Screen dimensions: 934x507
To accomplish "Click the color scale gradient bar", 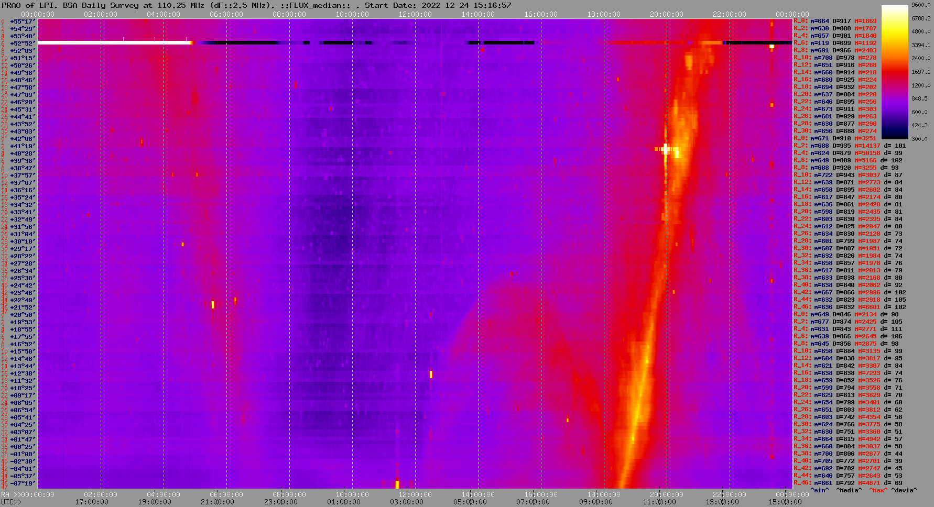I will (x=895, y=72).
